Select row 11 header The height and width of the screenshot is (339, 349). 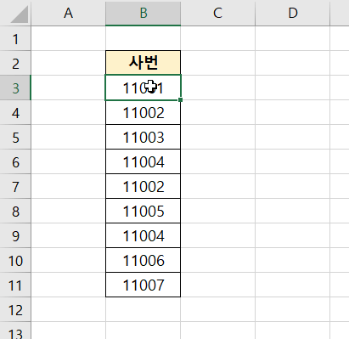[15, 285]
